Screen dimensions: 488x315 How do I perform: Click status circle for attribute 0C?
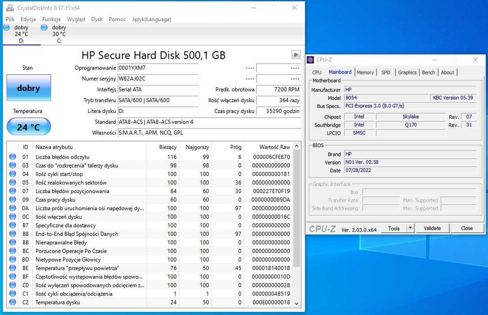[x=13, y=216]
